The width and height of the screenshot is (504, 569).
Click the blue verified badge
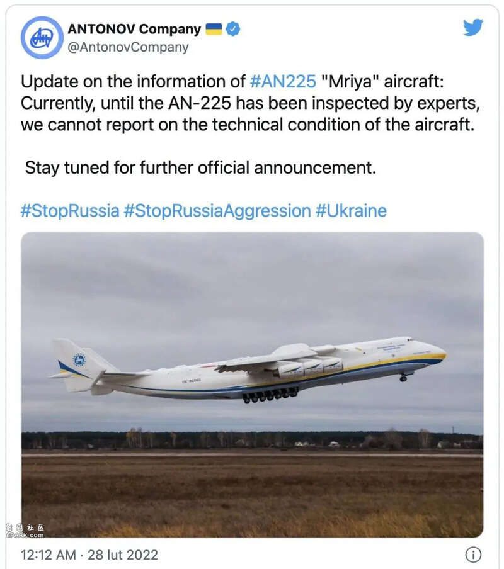[x=233, y=29]
